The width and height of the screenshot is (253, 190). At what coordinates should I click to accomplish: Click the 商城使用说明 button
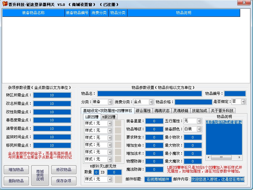pyautogui.click(x=40, y=176)
